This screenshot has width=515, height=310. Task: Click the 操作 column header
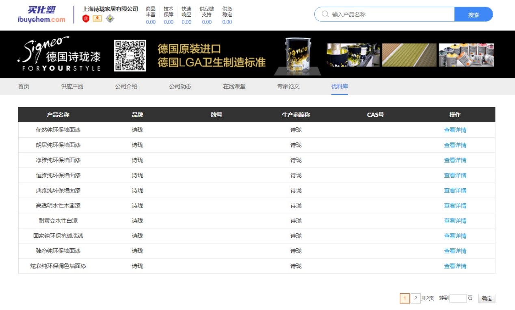tap(455, 115)
